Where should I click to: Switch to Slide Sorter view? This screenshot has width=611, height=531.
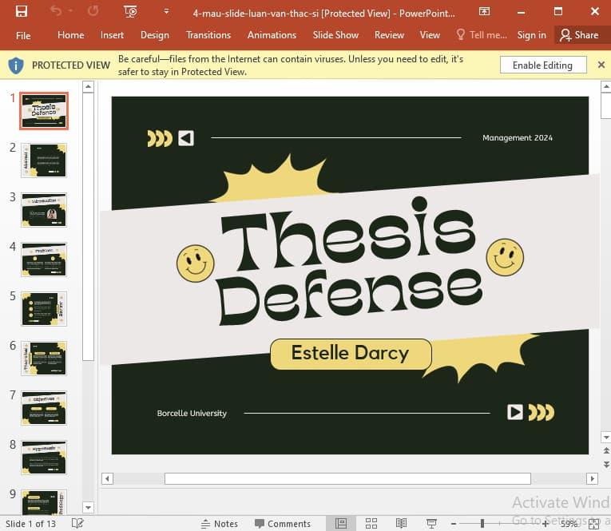coord(371,524)
